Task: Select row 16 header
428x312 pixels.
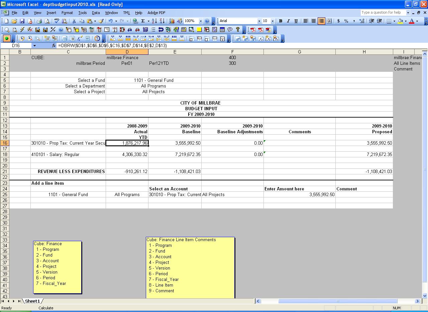Action: (5, 143)
